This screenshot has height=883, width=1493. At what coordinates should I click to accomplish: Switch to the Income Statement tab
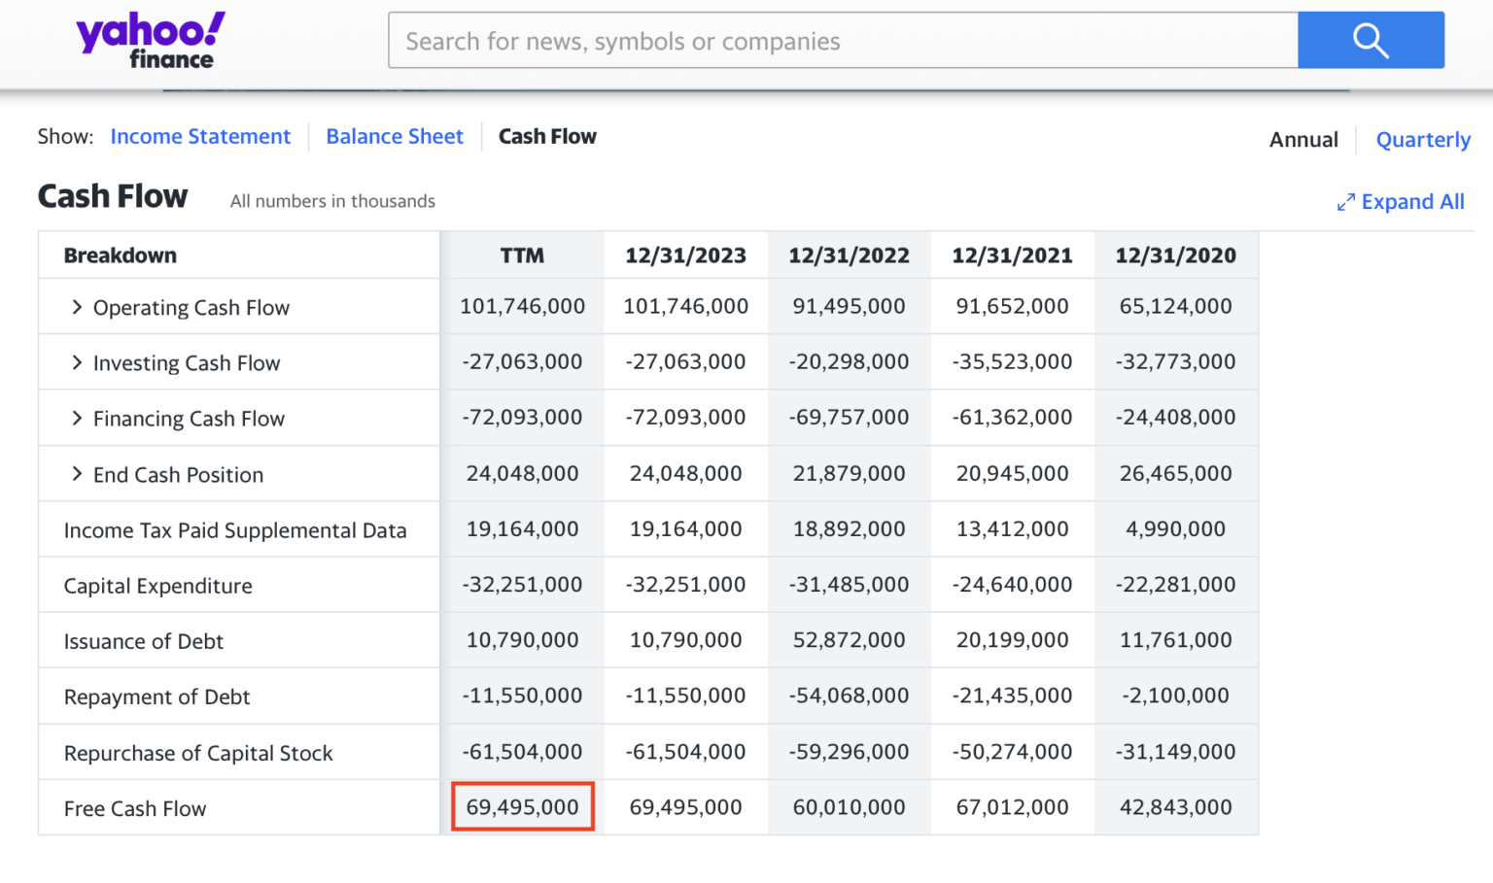(200, 137)
